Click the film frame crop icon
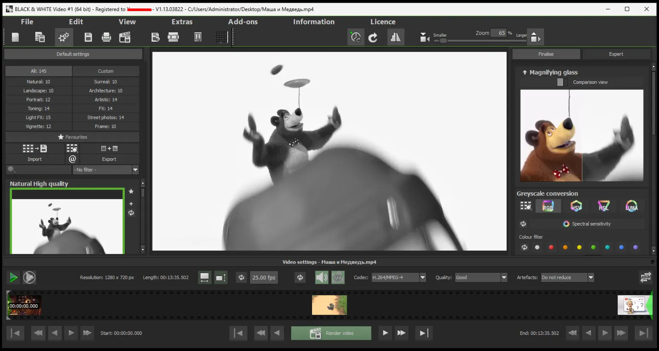This screenshot has width=659, height=351. click(173, 37)
